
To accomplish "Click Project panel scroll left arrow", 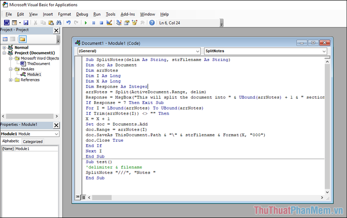I will [x=3, y=116].
